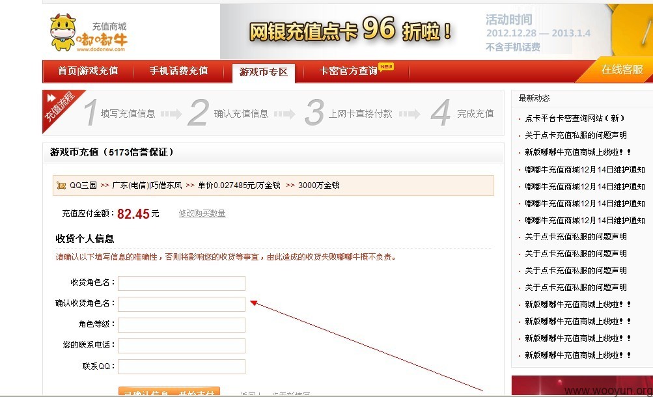Click the 广东(电信)|巧借东风 server text
The width and height of the screenshot is (653, 397).
(147, 185)
